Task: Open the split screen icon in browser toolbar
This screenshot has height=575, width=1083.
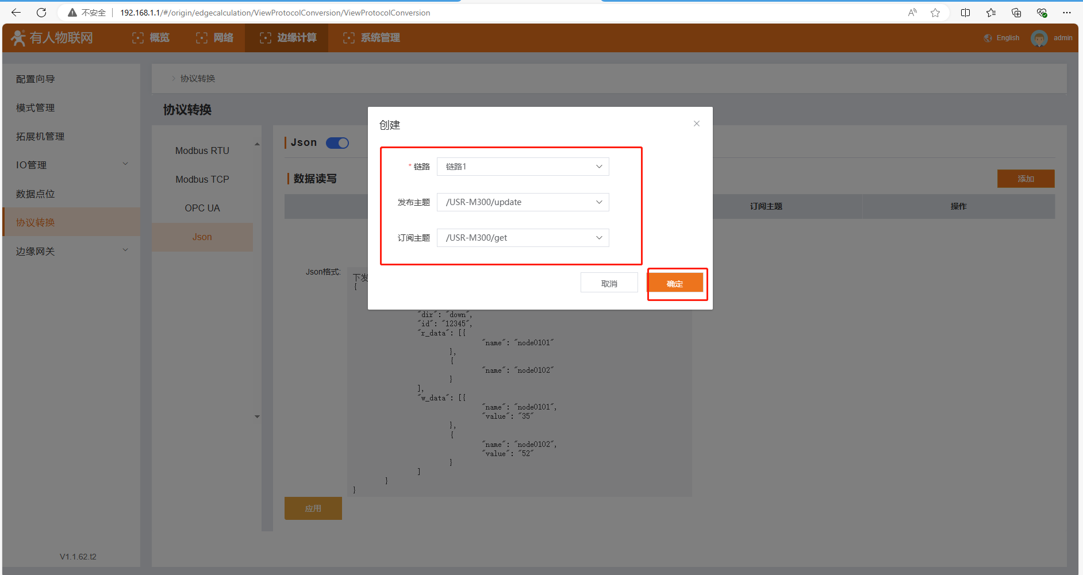Action: 965,13
